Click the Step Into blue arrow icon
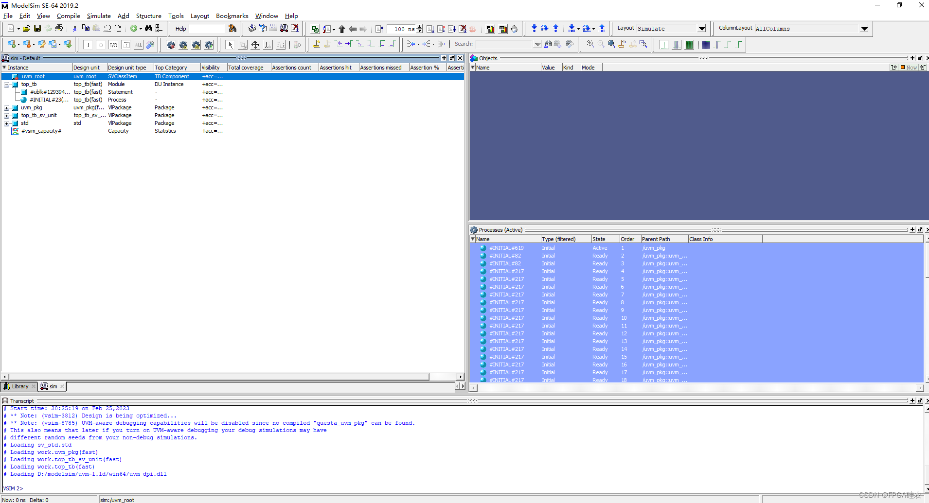This screenshot has height=503, width=929. (x=534, y=29)
